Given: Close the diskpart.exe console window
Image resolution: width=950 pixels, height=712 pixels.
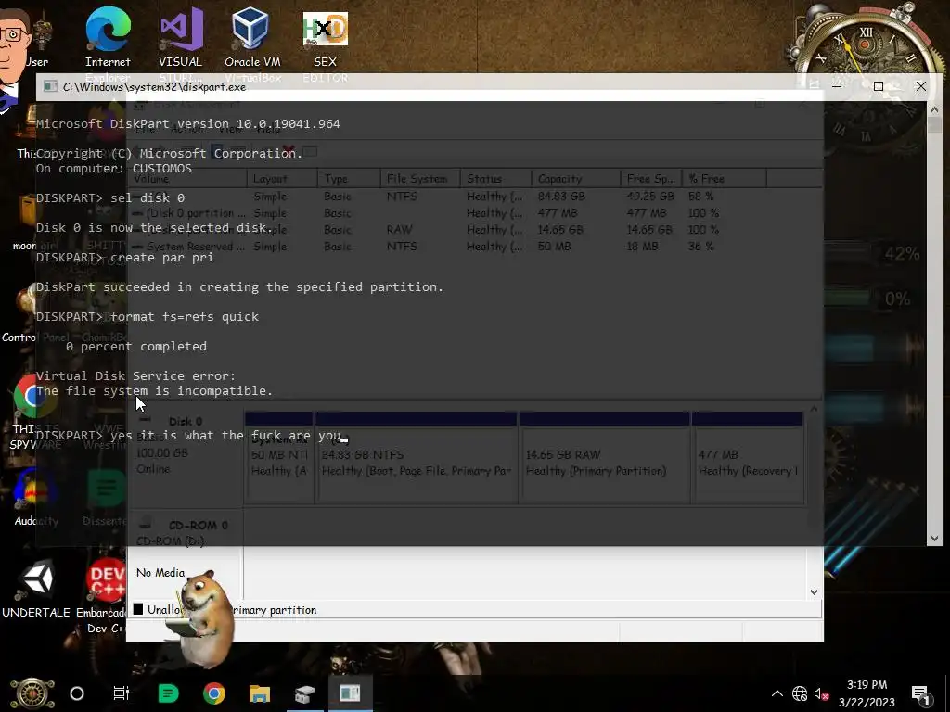Looking at the screenshot, I should point(921,86).
